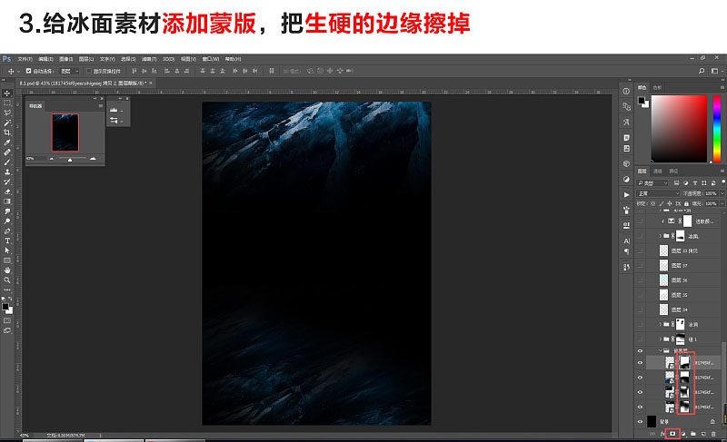727x442 pixels.
Task: Open the 图层(L) menu
Action: (x=85, y=59)
